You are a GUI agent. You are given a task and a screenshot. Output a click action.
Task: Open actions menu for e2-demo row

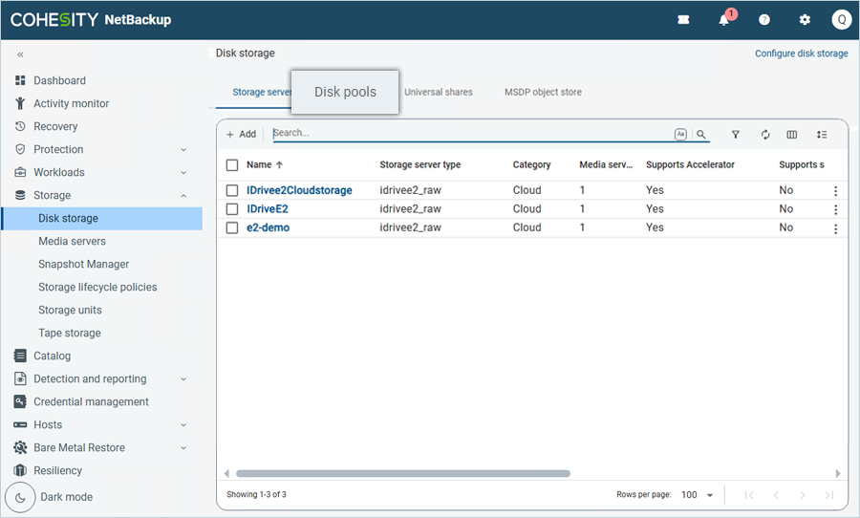click(835, 228)
